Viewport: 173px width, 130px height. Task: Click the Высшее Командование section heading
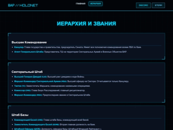[29, 42]
